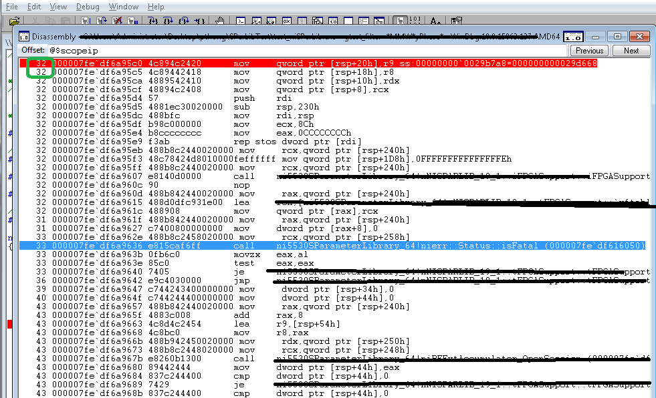Toggle the red breakpoint marker in left margin

[x=9, y=325]
